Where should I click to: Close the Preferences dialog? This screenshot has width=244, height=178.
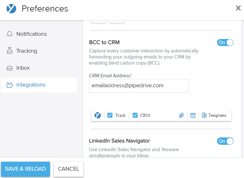238,8
